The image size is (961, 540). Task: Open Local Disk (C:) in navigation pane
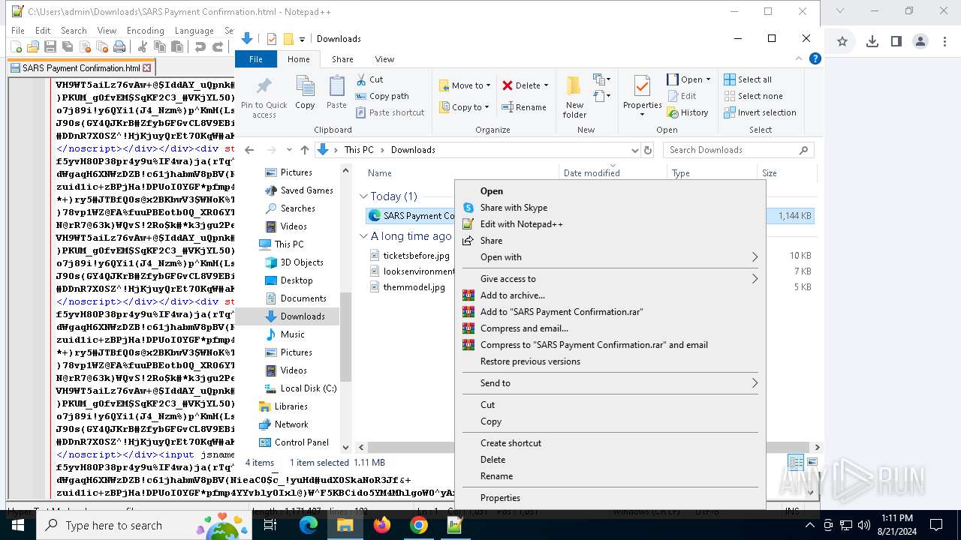(x=300, y=388)
